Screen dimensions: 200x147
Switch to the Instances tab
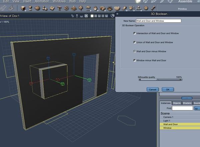(x=166, y=103)
